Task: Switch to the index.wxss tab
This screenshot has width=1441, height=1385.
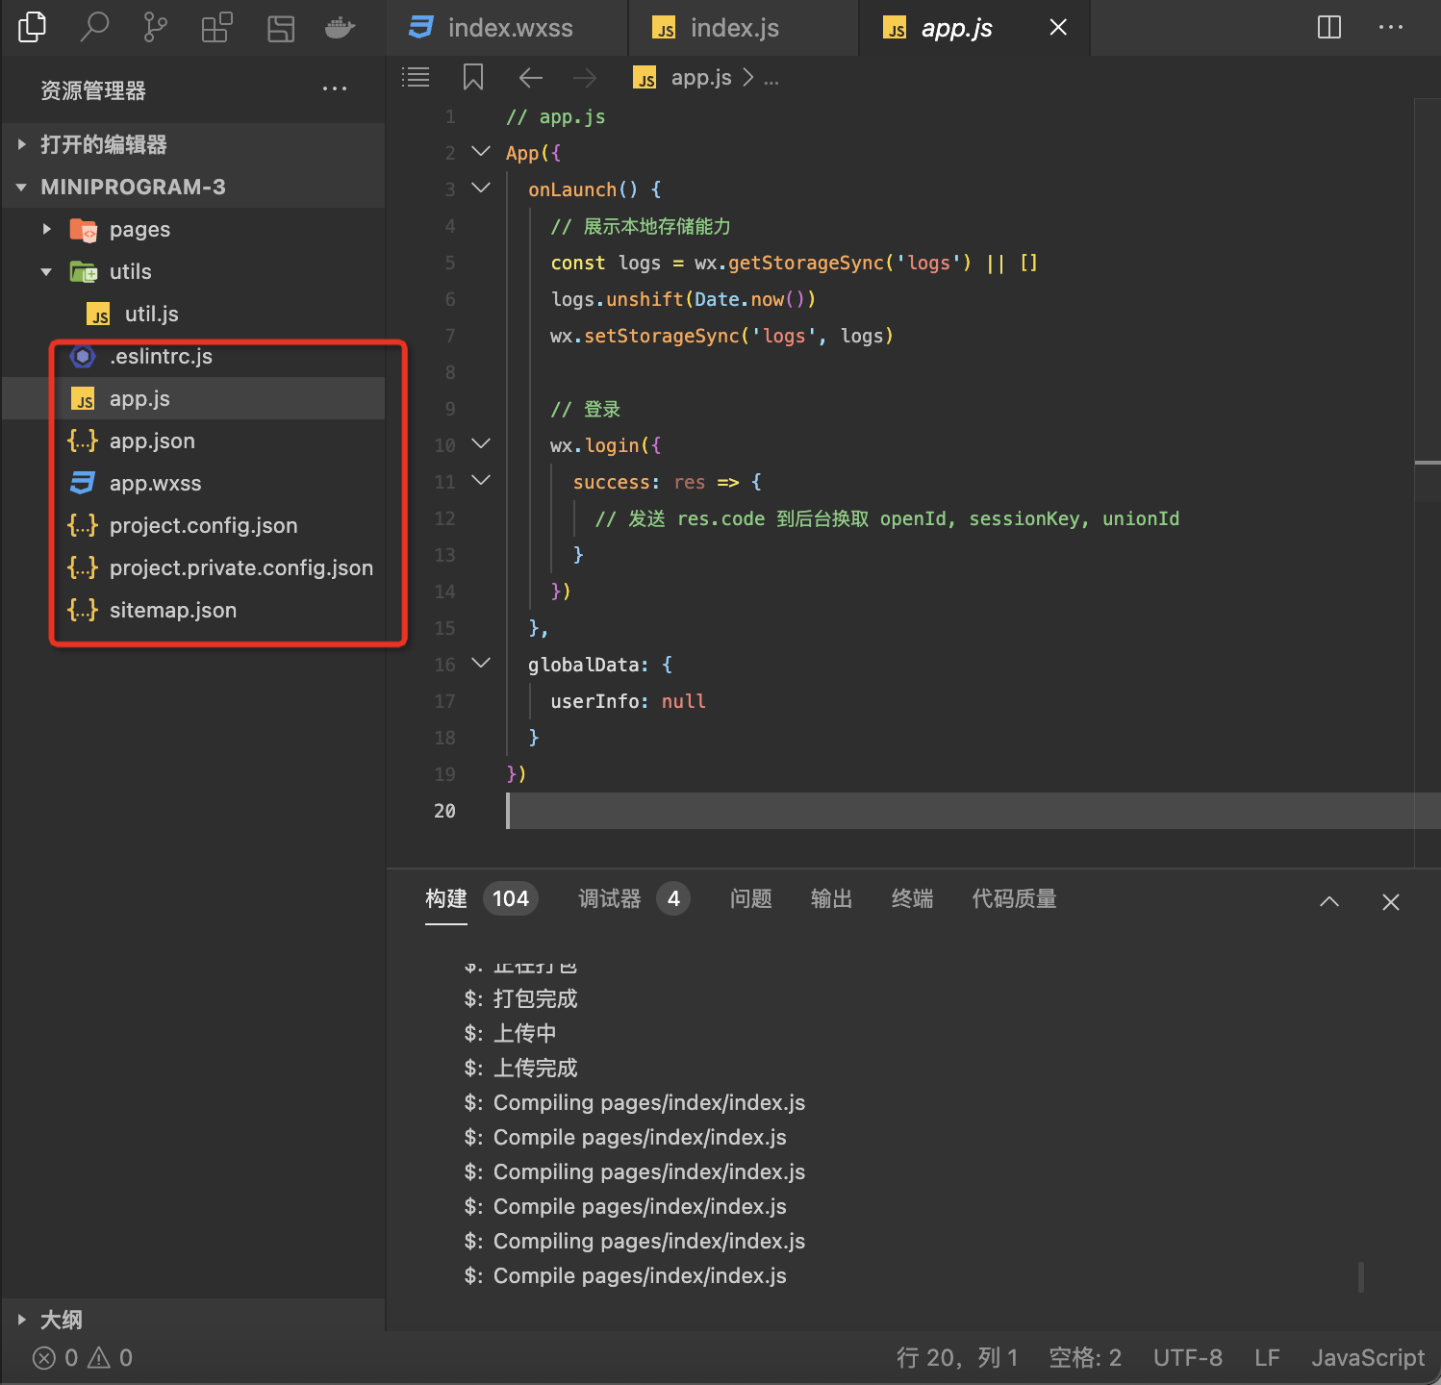Action: click(507, 28)
